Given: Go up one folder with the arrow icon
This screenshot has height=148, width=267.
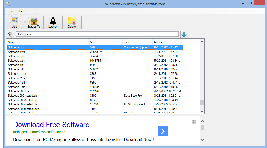Looking at the screenshot, I should point(11,34).
